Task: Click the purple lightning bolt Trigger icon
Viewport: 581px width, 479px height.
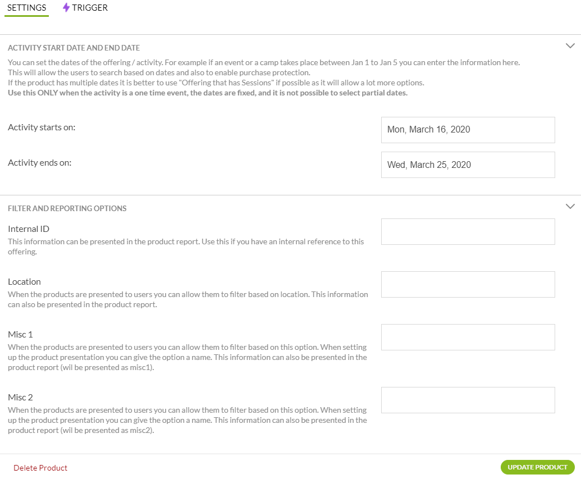Action: [x=66, y=7]
